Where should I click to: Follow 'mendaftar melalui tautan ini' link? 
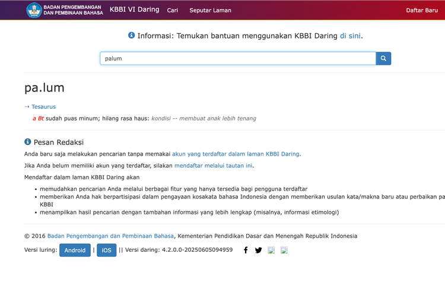coord(213,165)
